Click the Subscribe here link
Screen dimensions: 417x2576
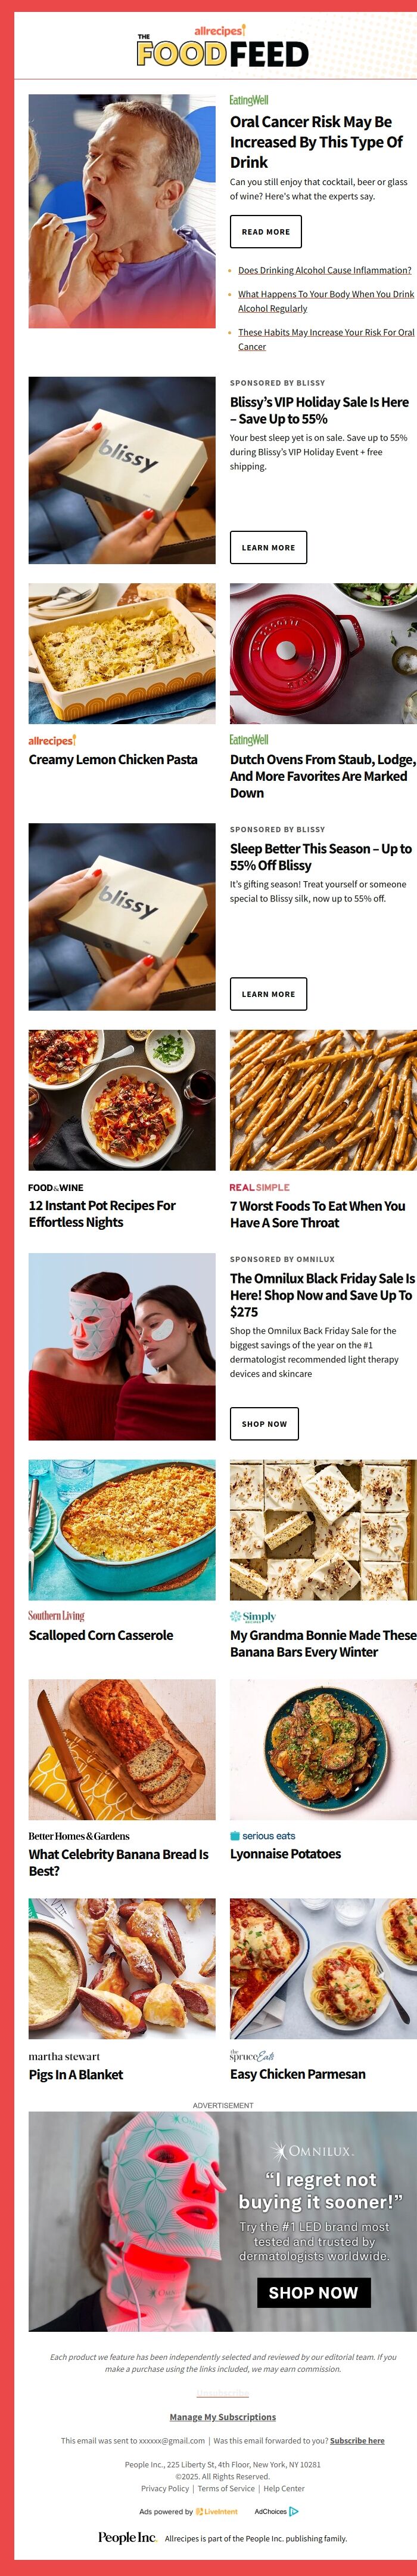click(357, 2440)
